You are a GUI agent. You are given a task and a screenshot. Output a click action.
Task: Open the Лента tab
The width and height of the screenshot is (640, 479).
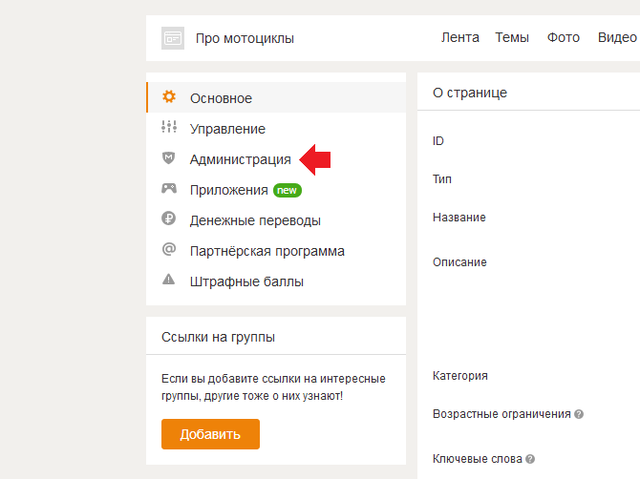click(x=460, y=37)
